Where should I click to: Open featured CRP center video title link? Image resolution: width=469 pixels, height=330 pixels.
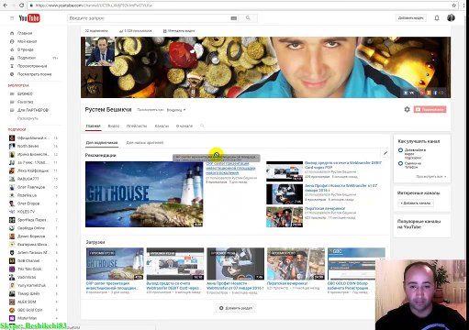(230, 168)
